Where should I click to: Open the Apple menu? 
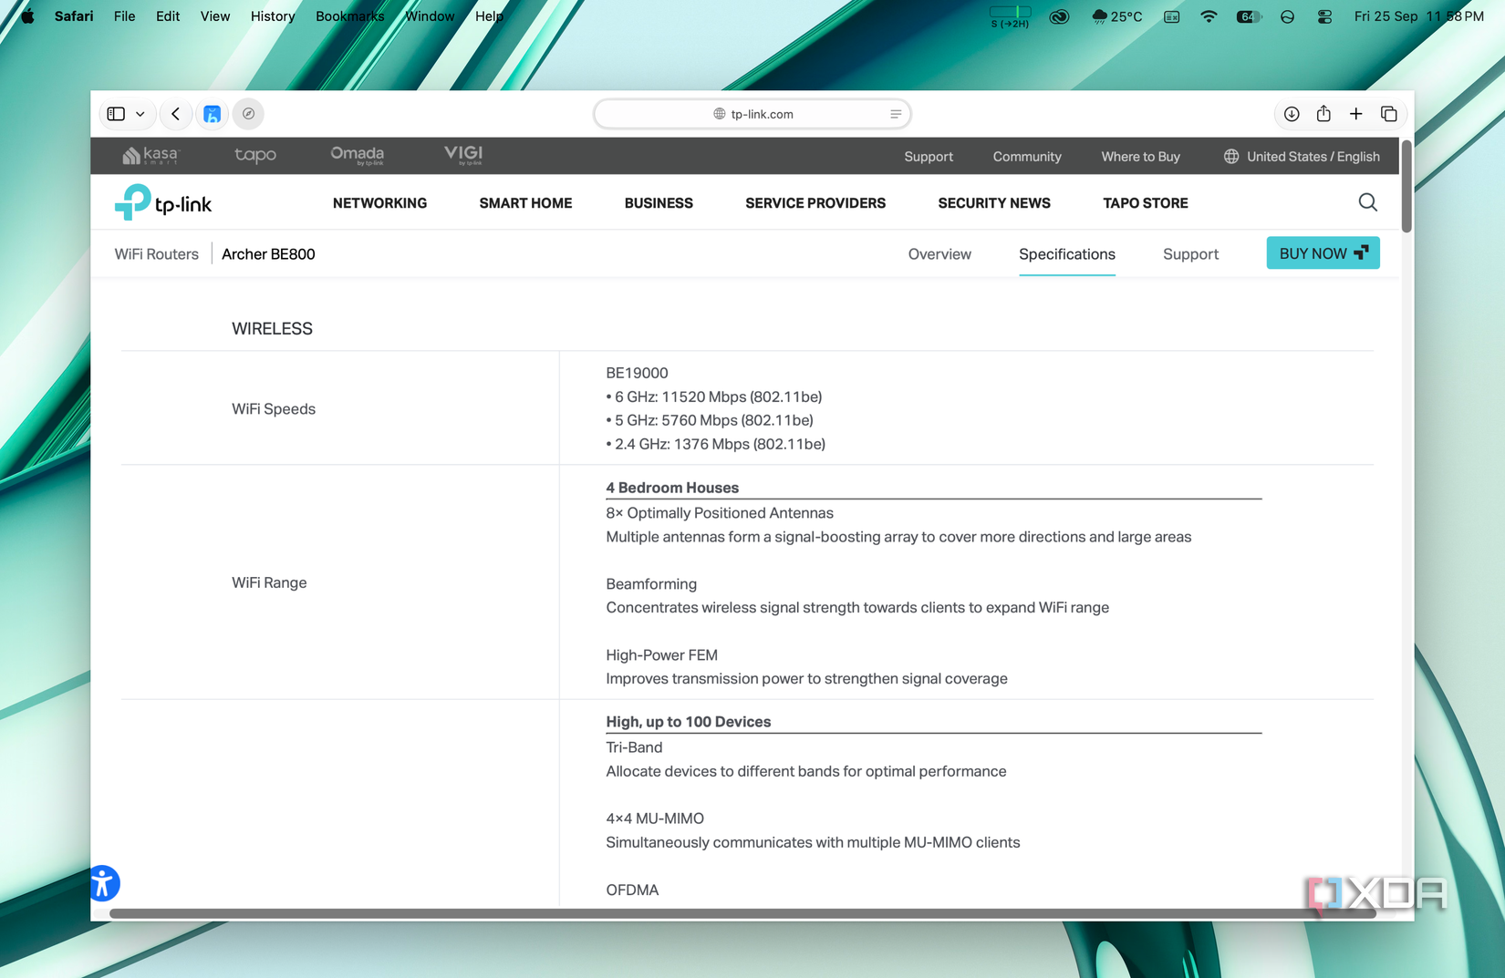point(27,16)
